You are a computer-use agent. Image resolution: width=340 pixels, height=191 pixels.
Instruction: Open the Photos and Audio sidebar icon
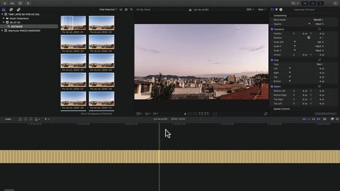click(x=11, y=10)
